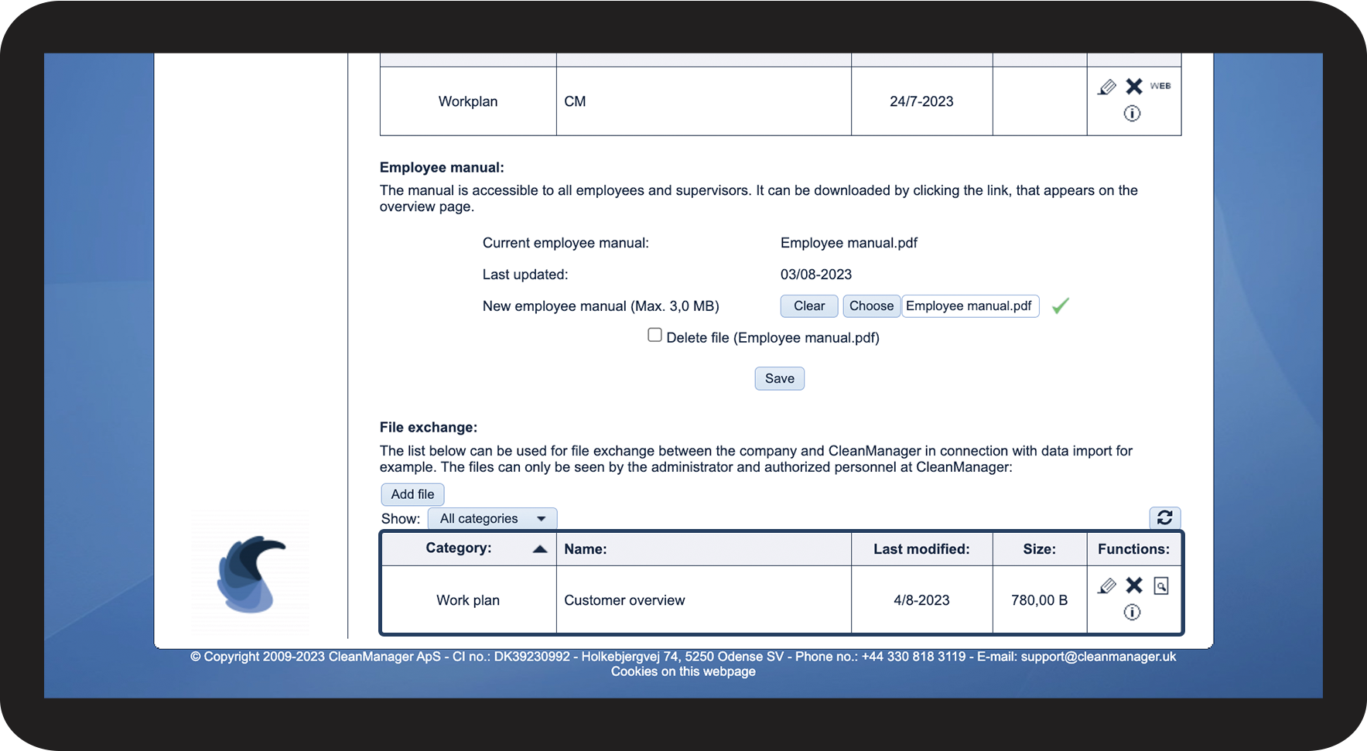Click the current Employee manual.pdf value
Viewport: 1367px width, 751px height.
pos(849,243)
